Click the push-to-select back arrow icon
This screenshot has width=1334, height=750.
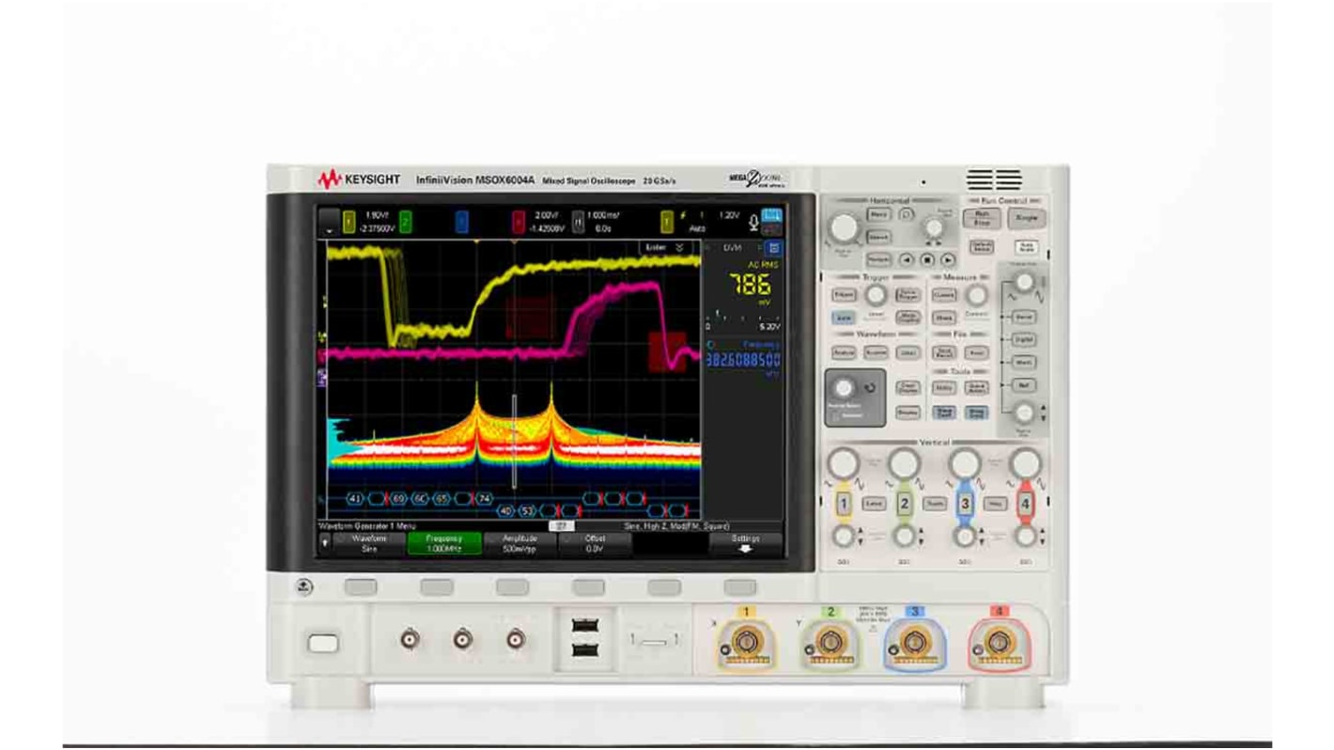tap(871, 387)
